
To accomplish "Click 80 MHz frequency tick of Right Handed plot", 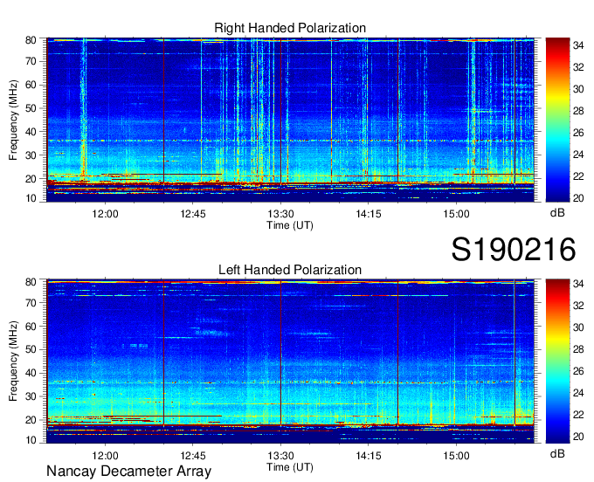I will (x=31, y=40).
